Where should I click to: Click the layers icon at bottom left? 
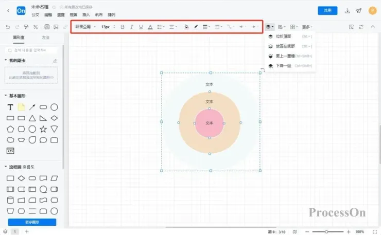click(5, 231)
